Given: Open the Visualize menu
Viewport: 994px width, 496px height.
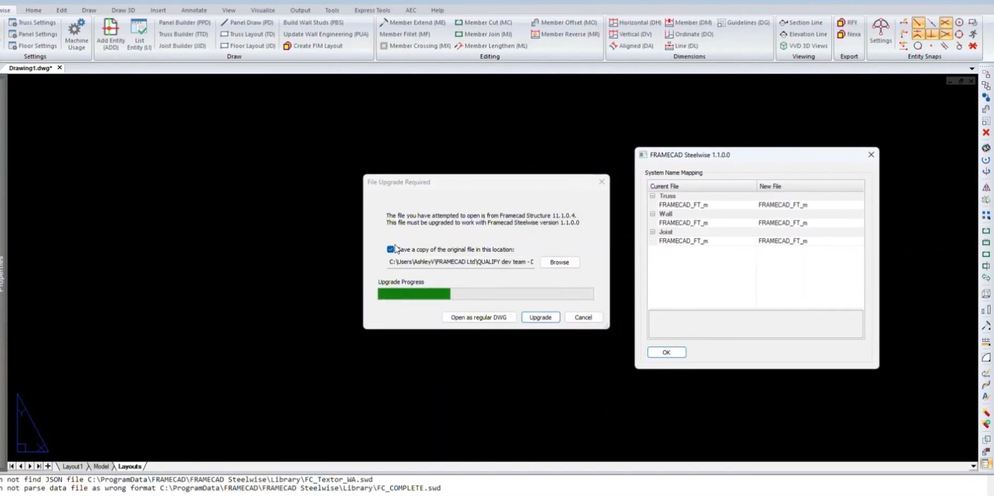Looking at the screenshot, I should [263, 10].
